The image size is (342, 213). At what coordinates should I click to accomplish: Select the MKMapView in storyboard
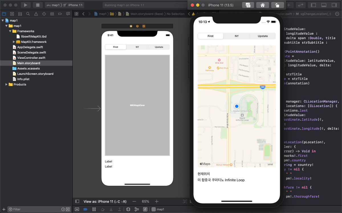[x=137, y=105]
